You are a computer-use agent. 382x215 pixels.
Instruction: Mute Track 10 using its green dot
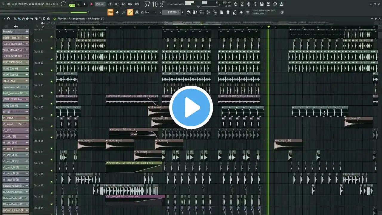(x=52, y=59)
